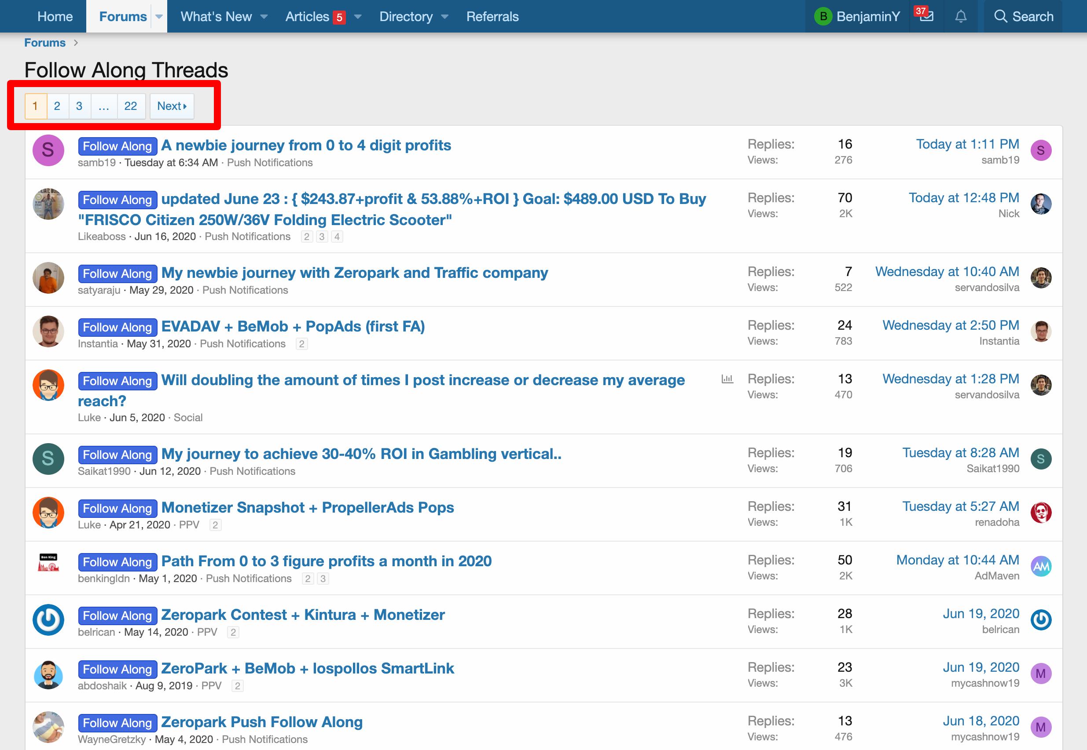Go to page 2 of threads
The image size is (1087, 750).
pos(57,106)
